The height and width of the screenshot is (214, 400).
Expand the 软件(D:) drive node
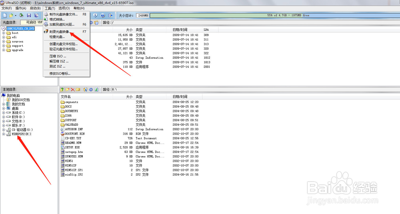coord(4,117)
